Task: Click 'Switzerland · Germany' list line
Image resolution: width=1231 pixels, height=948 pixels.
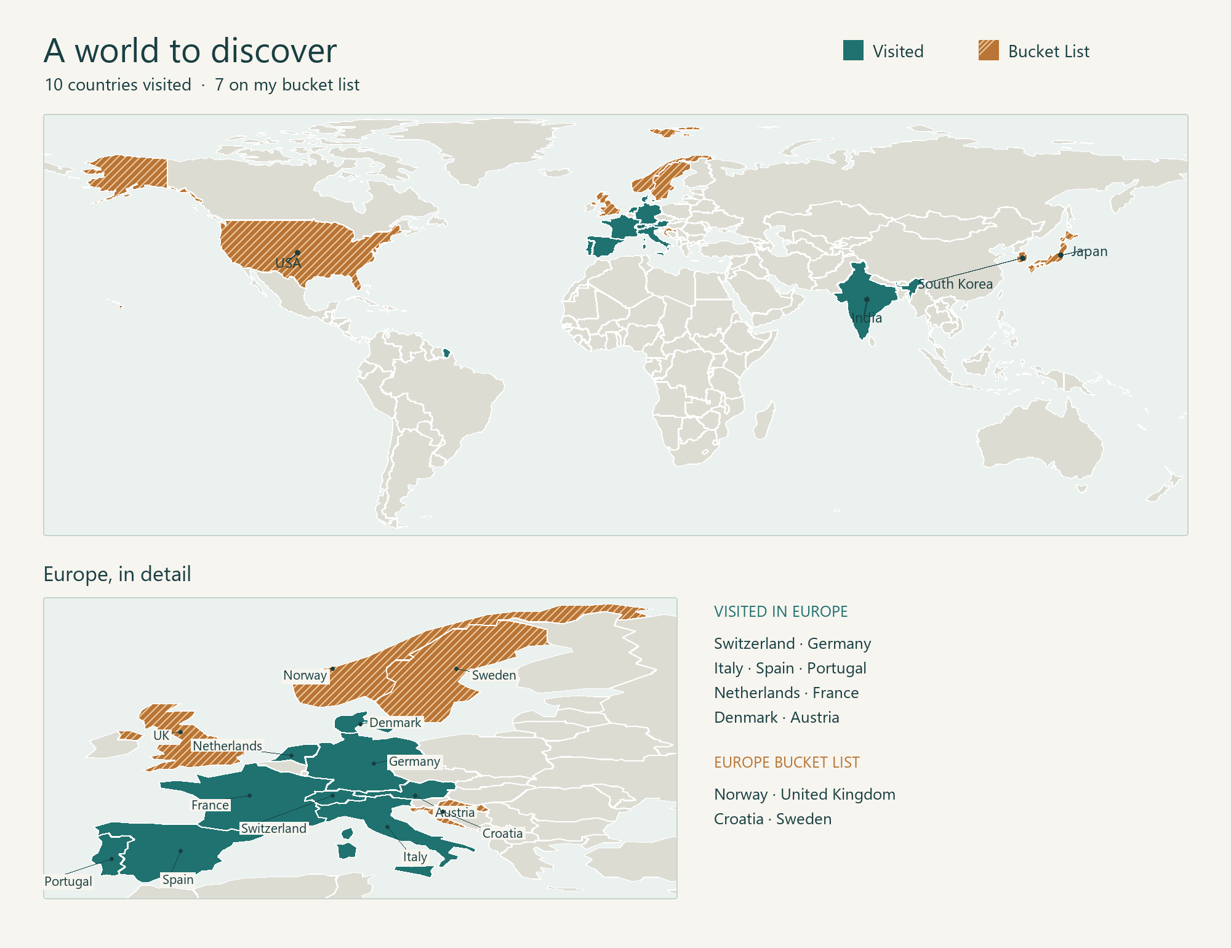Action: (792, 644)
